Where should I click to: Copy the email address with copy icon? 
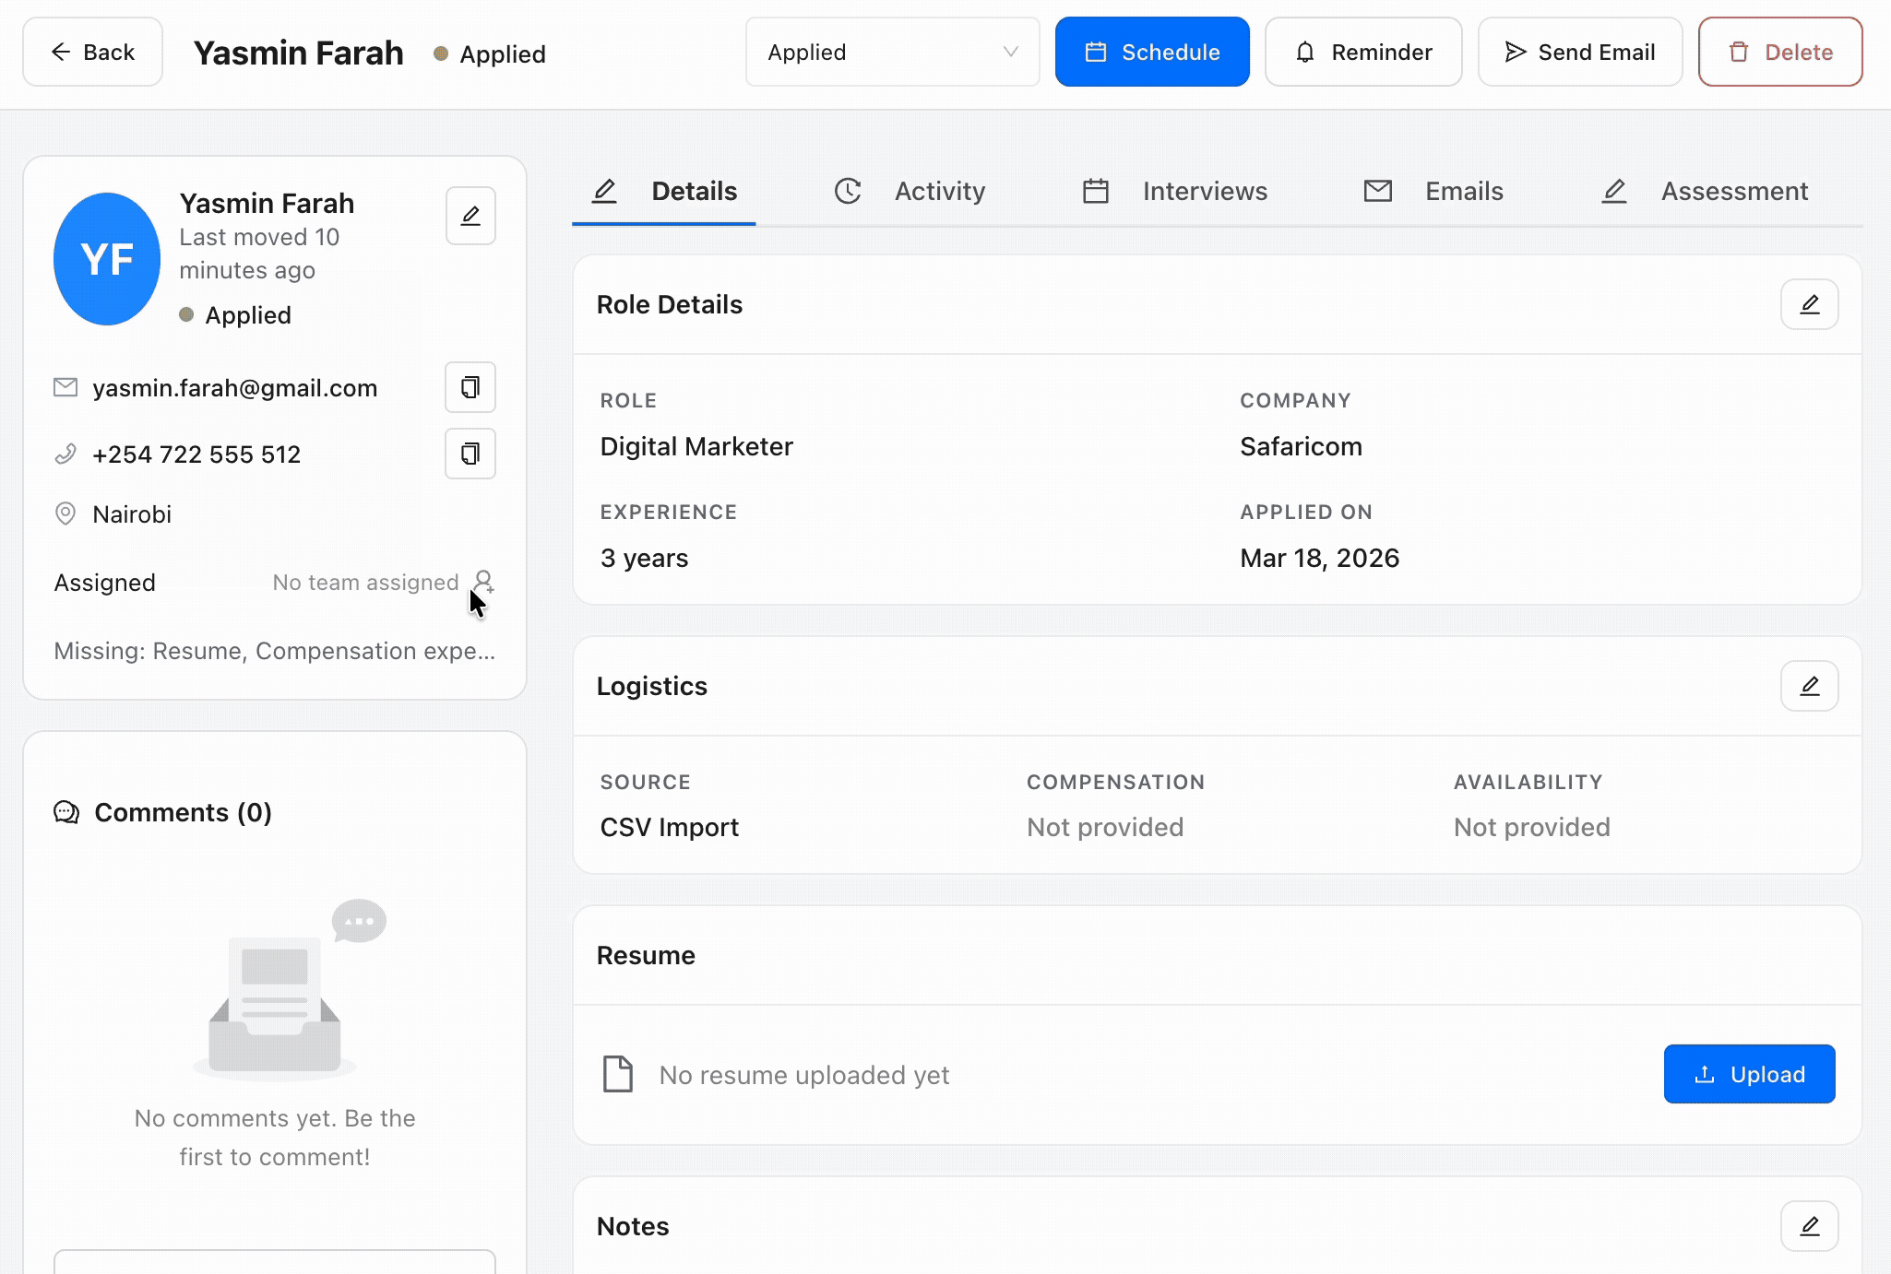point(470,387)
